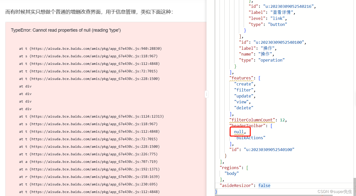The width and height of the screenshot is (356, 196).
Task: Click the "regions" key
Action: pyautogui.click(x=231, y=167)
